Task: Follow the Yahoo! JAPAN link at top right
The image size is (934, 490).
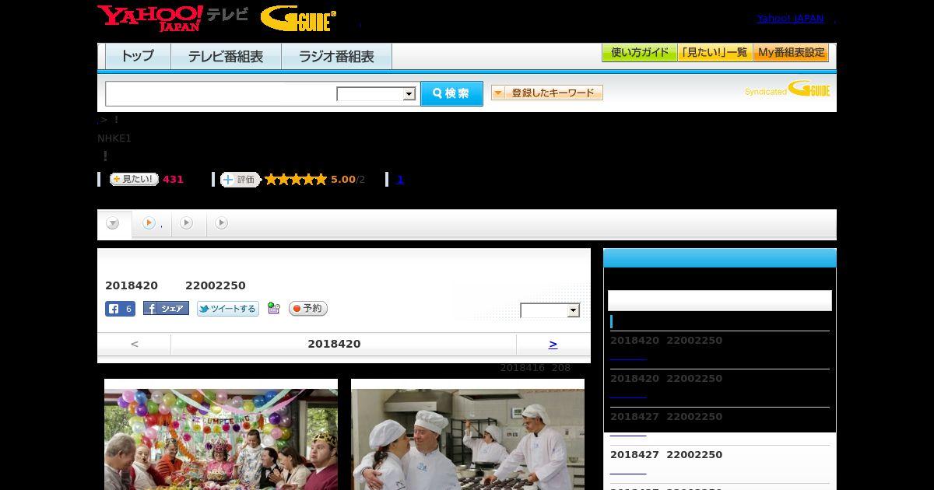Action: [790, 19]
